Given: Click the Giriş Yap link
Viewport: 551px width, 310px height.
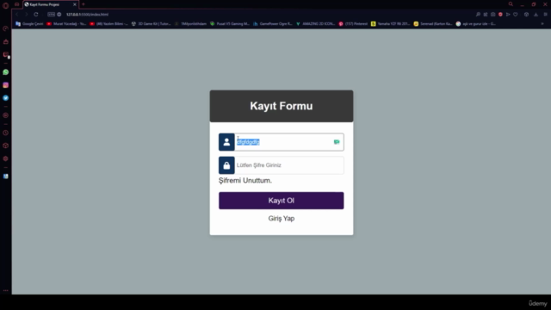Looking at the screenshot, I should 282,219.
